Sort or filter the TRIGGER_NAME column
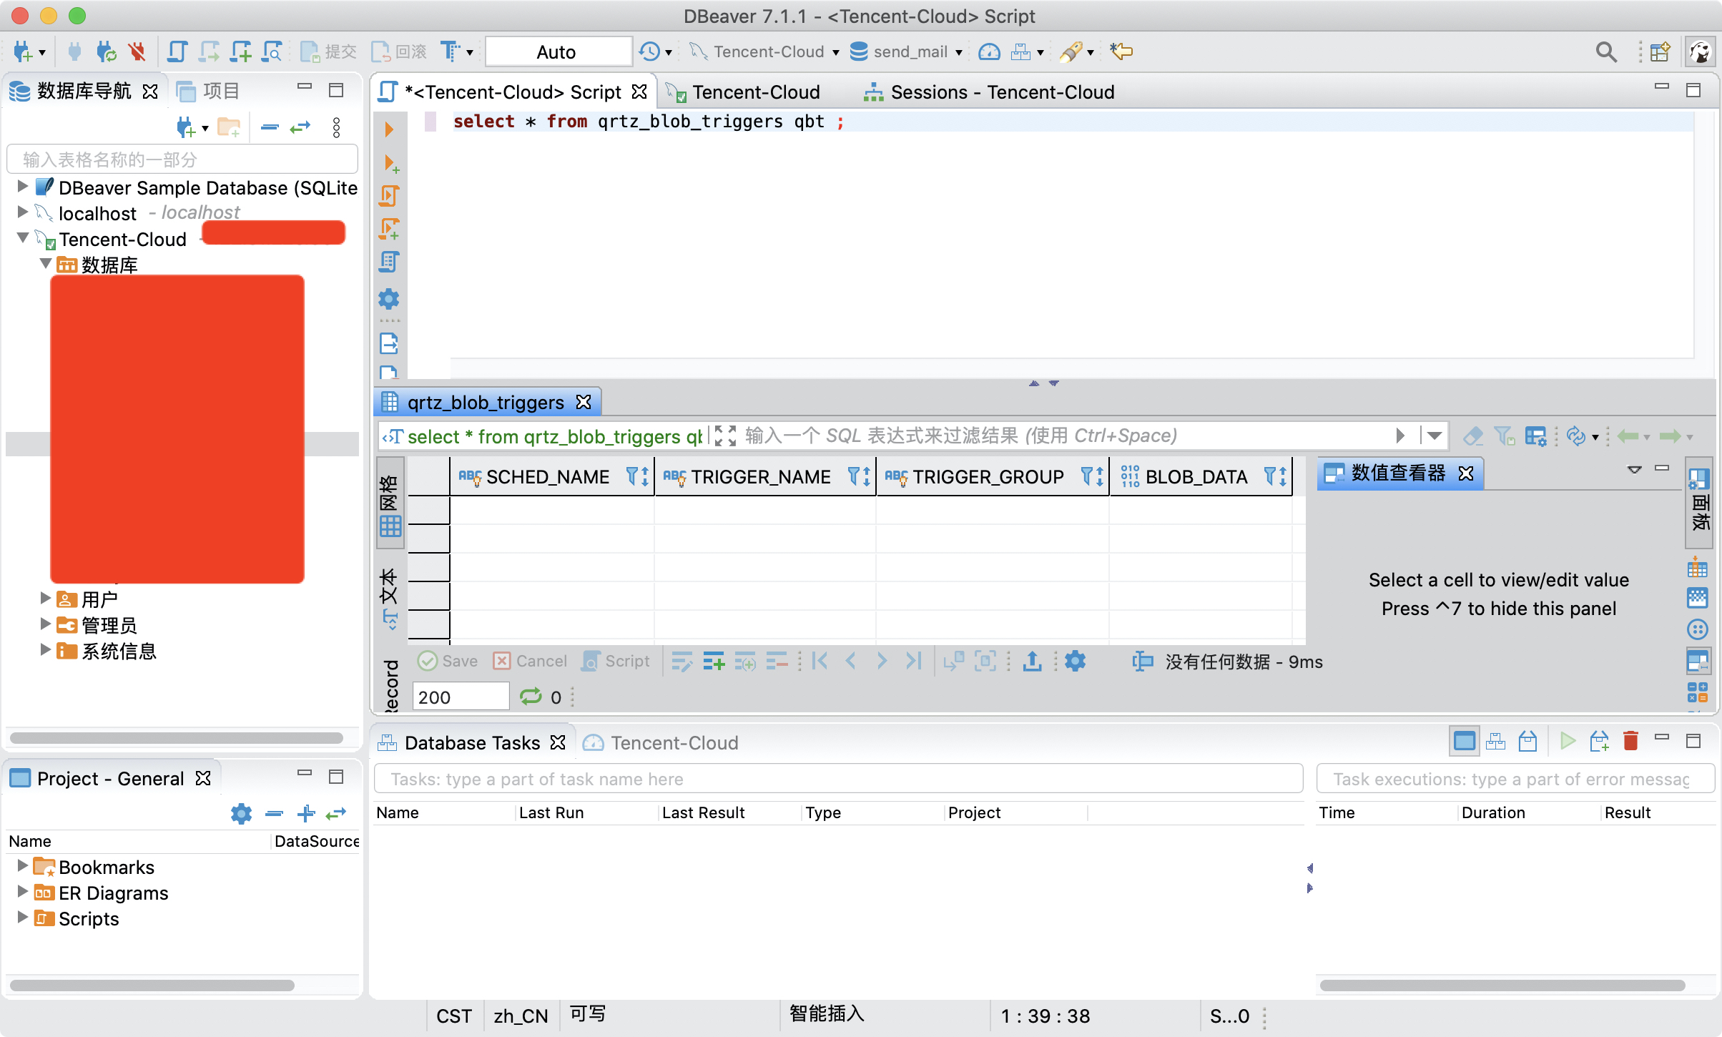 (x=858, y=476)
